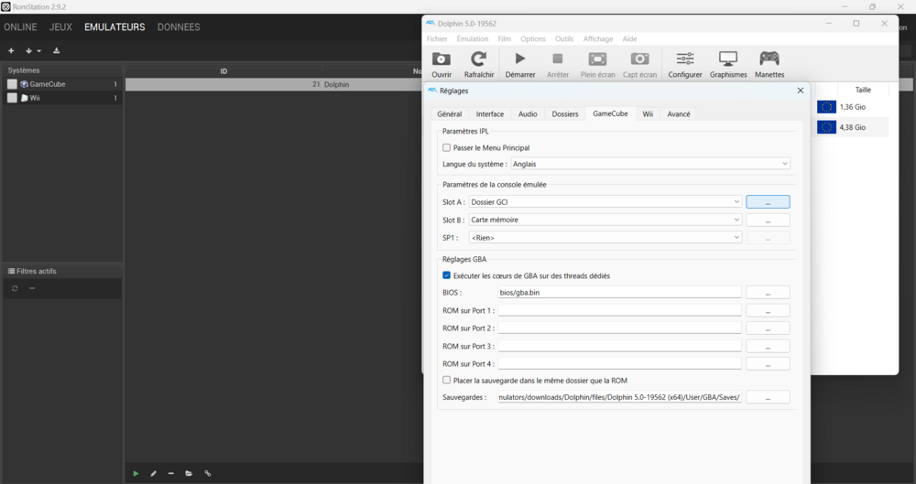
Task: Open Configurer settings icon
Action: [x=684, y=60]
